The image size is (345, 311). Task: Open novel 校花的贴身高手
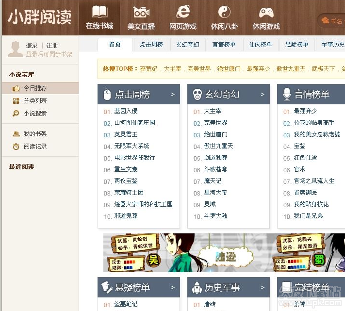coord(314,123)
